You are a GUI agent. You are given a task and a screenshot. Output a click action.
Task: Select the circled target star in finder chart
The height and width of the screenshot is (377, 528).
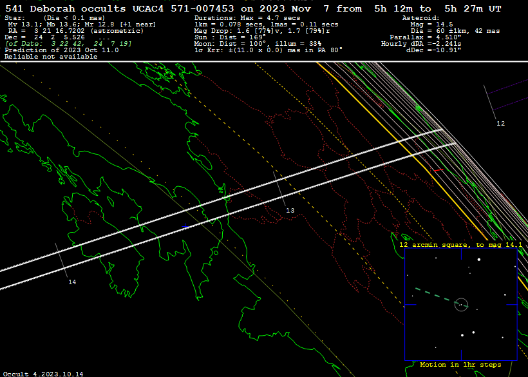point(460,304)
